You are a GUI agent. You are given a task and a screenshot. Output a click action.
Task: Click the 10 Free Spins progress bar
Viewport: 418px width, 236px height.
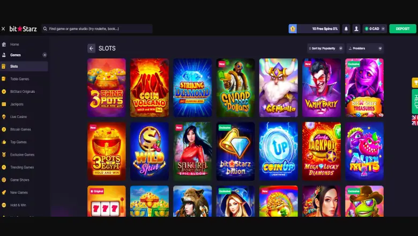point(318,29)
